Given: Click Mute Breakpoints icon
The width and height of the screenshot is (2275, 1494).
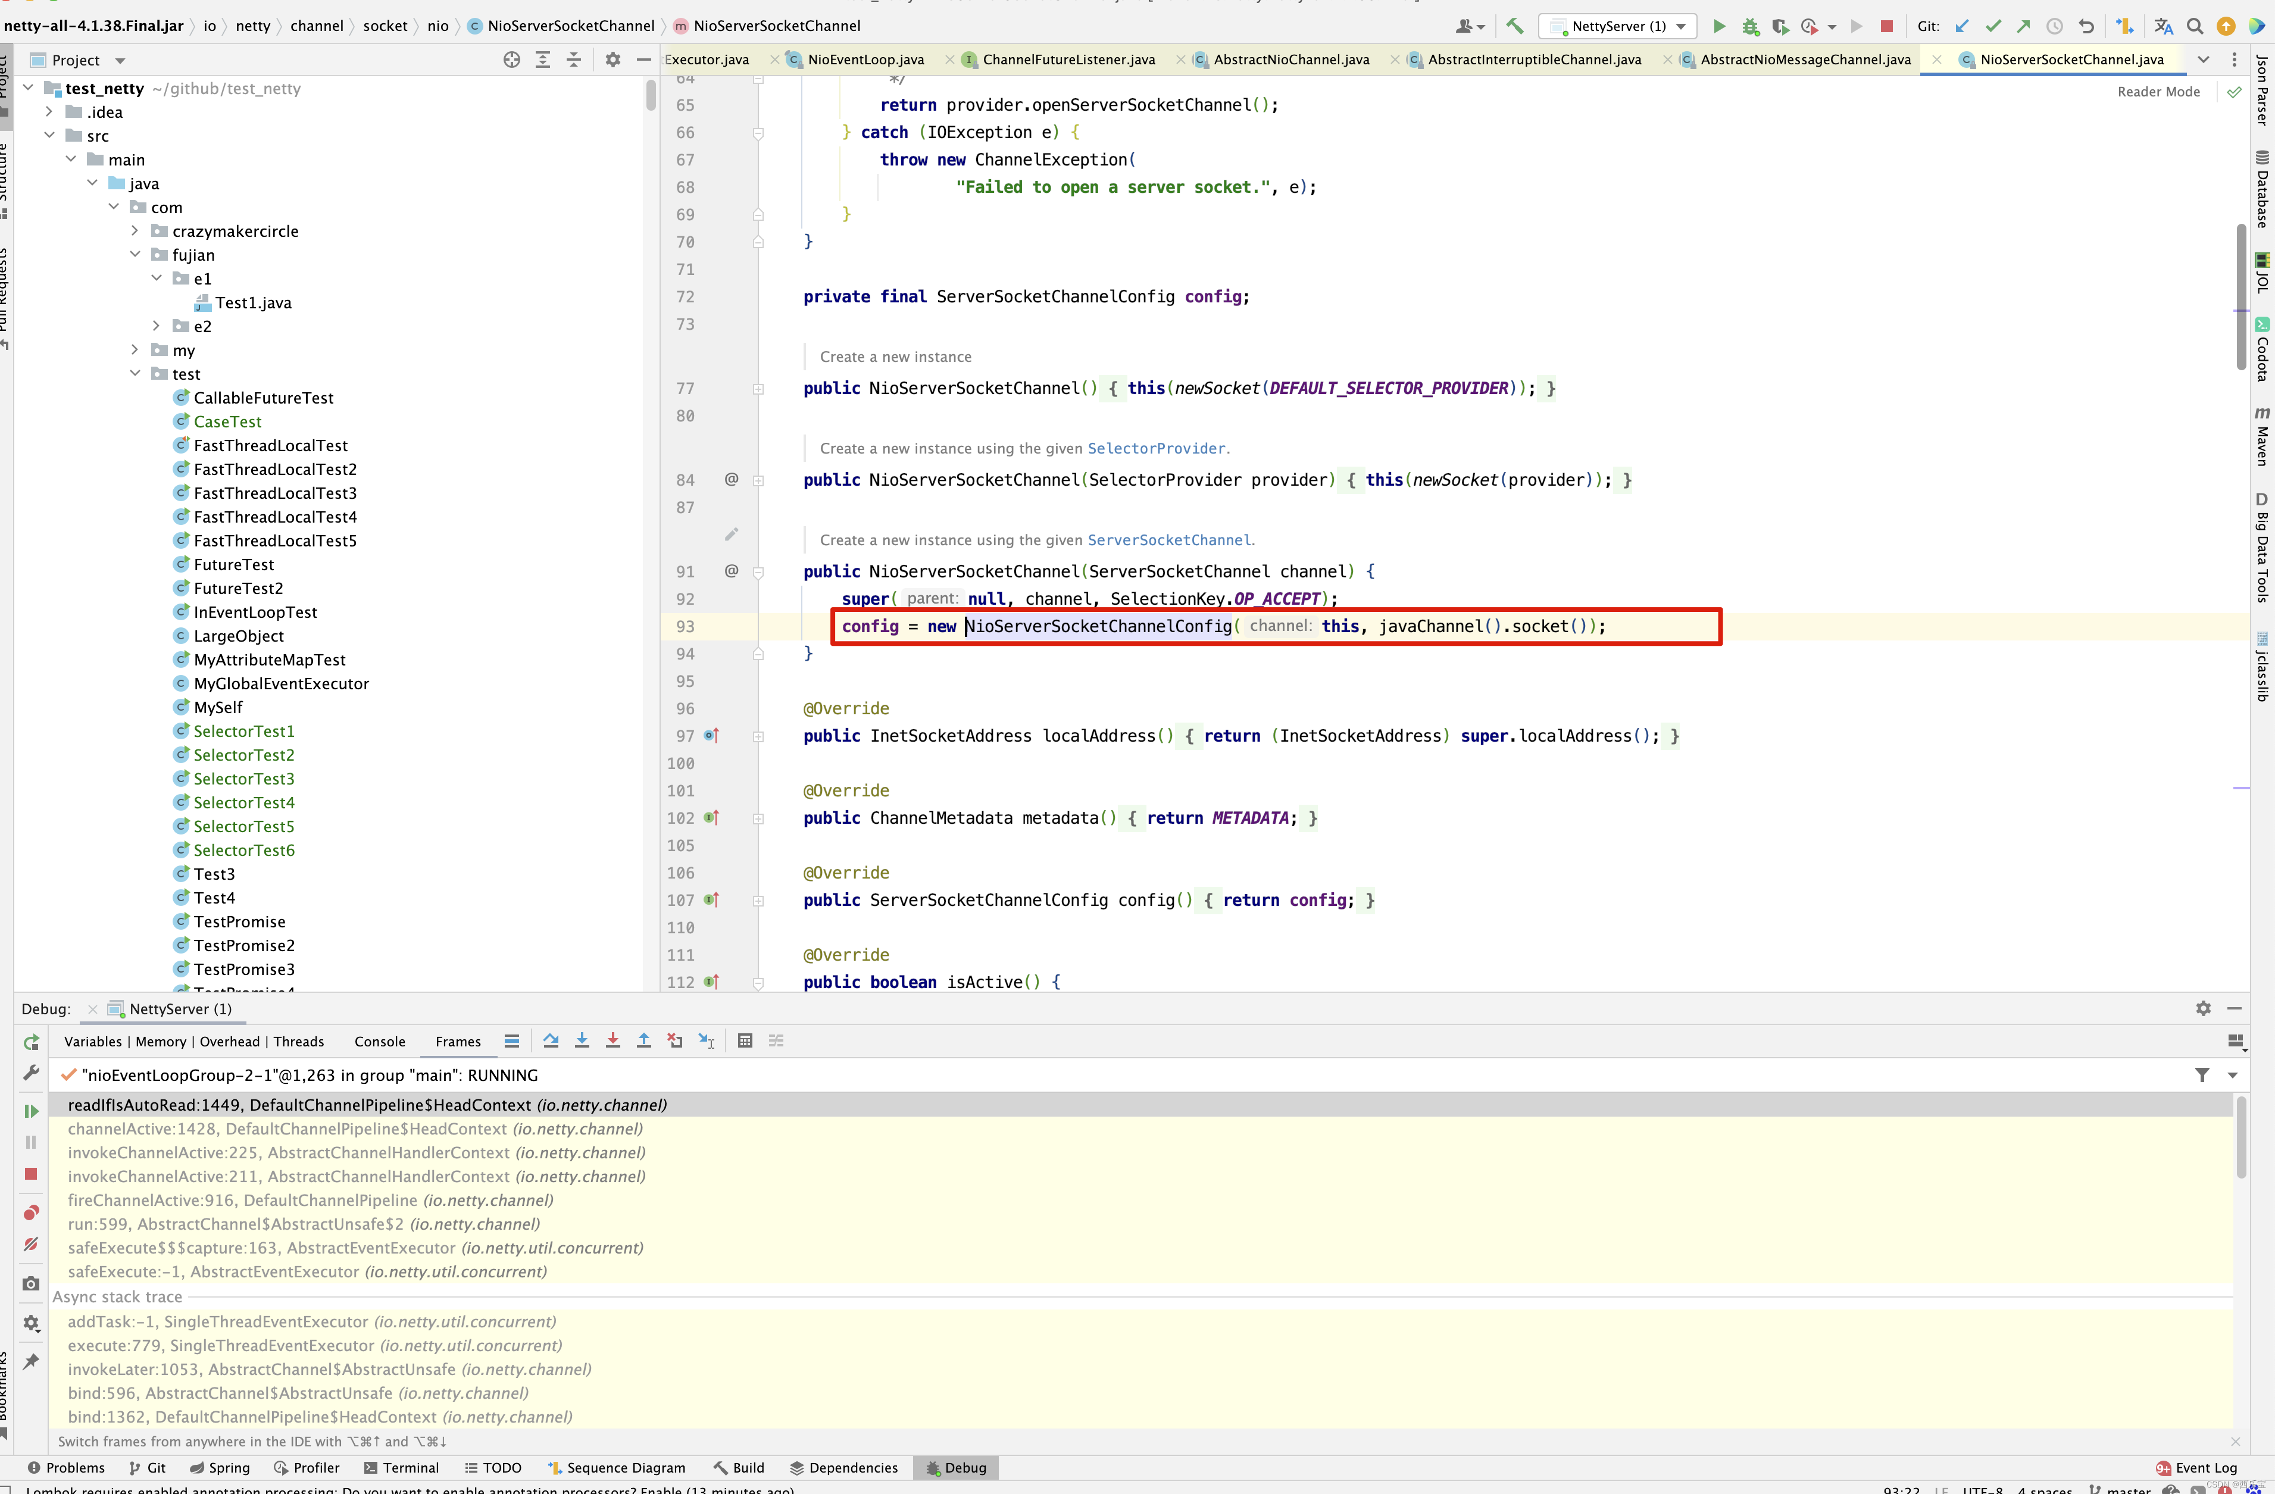Looking at the screenshot, I should [x=30, y=1243].
